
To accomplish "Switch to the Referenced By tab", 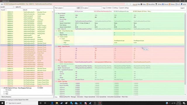I will pyautogui.click(x=65, y=97).
